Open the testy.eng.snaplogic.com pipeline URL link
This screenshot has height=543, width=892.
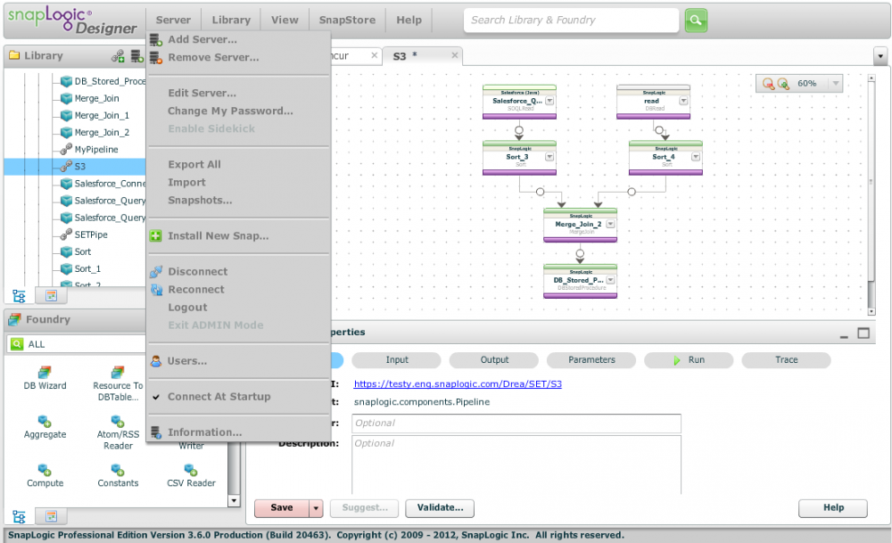pyautogui.click(x=458, y=384)
